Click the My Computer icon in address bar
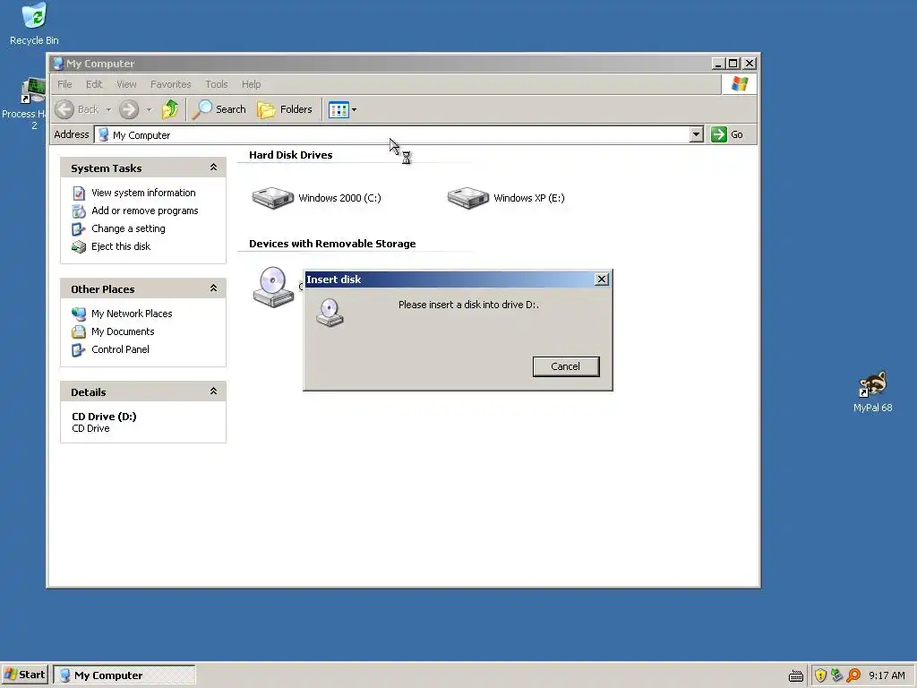The height and width of the screenshot is (688, 917). pos(104,135)
